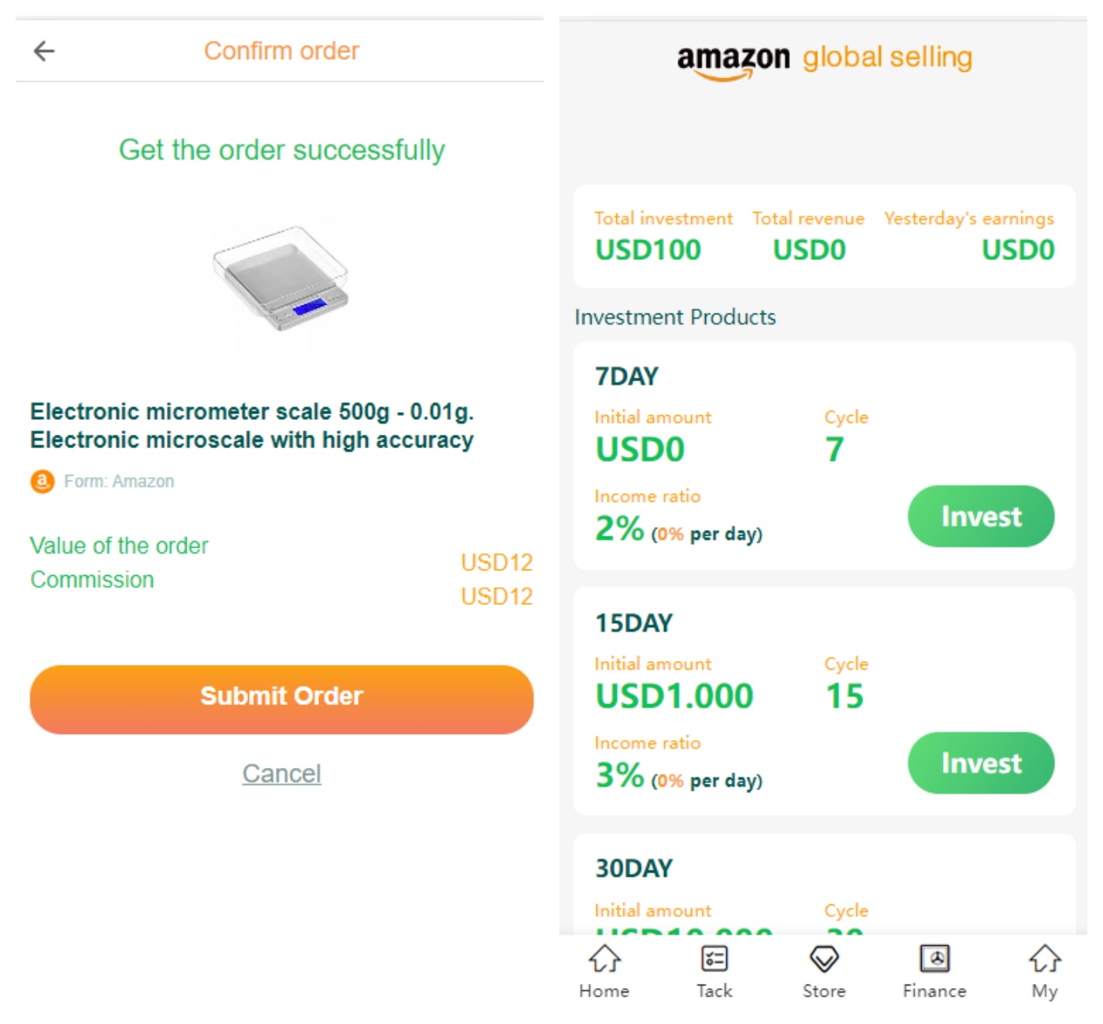1103x1024 pixels.
Task: Open the Tack task list icon
Action: coord(714,959)
